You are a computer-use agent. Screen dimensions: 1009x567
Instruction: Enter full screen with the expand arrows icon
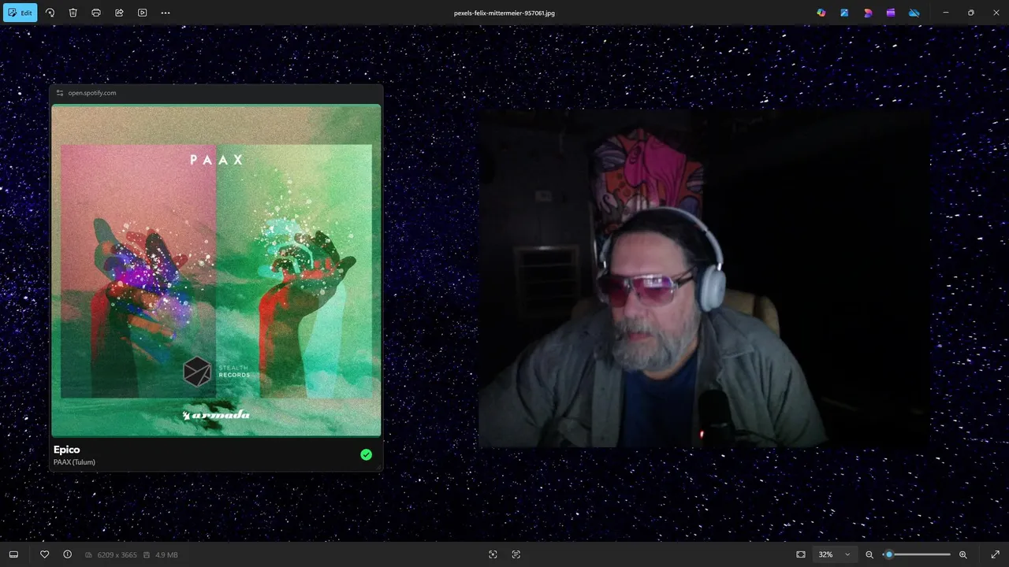pos(995,554)
